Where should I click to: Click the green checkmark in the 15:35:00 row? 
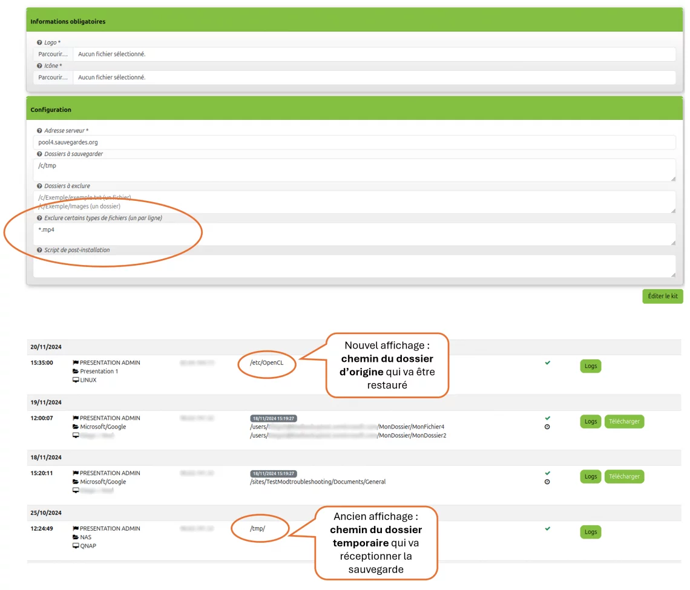click(547, 363)
